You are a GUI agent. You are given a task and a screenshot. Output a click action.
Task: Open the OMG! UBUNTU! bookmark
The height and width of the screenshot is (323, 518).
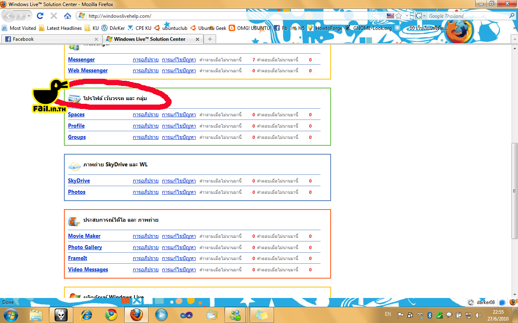click(250, 28)
